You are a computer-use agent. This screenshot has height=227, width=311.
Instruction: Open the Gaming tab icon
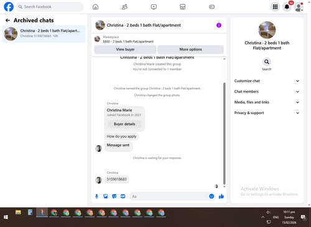211,7
